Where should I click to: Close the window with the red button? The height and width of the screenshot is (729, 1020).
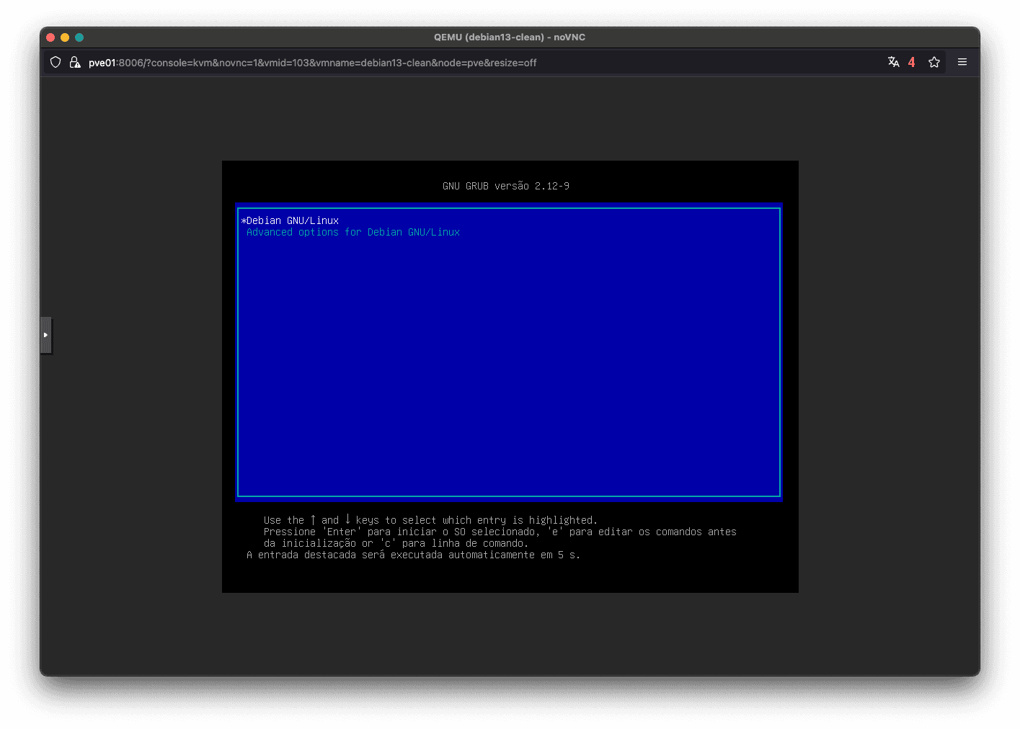pyautogui.click(x=50, y=37)
